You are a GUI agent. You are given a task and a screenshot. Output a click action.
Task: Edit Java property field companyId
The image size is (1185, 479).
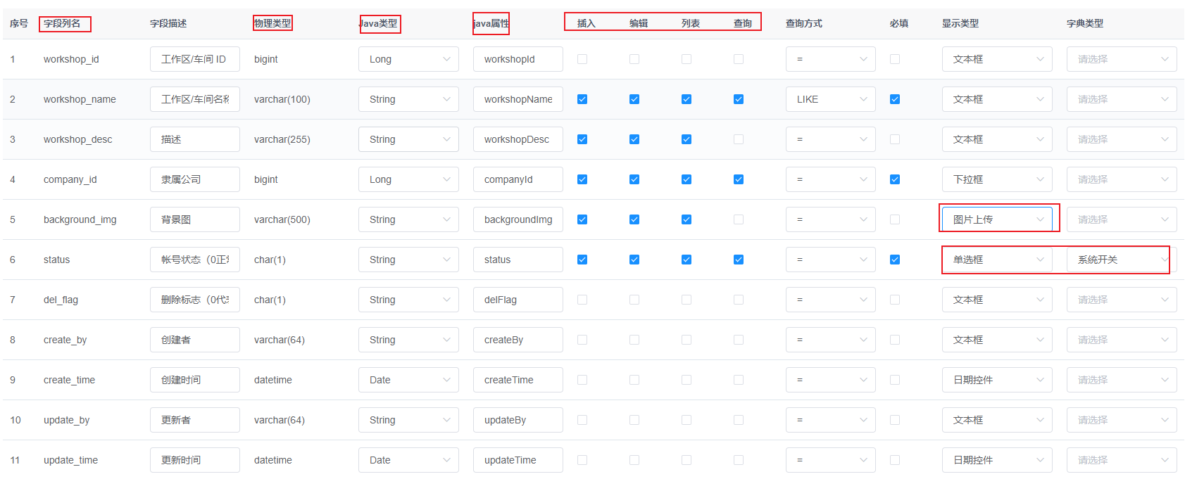click(x=518, y=179)
